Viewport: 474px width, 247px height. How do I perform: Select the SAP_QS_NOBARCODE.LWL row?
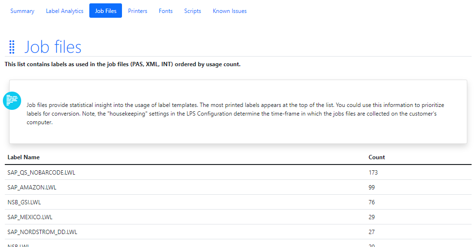click(238, 172)
